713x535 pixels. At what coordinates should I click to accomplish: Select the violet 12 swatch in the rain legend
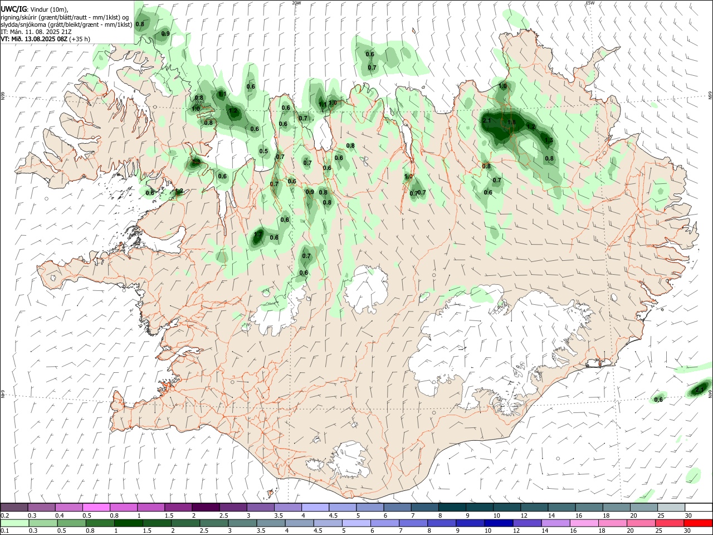(527, 523)
